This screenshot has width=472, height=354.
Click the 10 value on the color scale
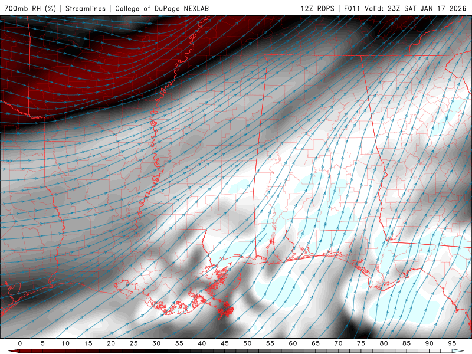pyautogui.click(x=65, y=343)
